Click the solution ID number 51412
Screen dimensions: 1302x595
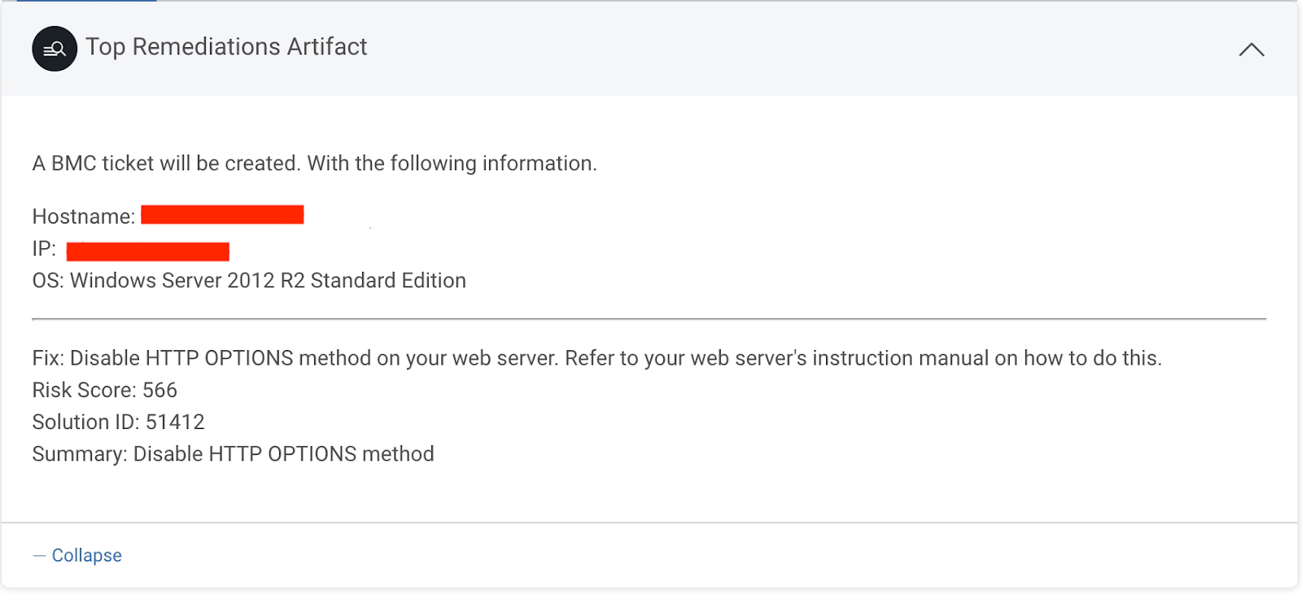(x=175, y=422)
